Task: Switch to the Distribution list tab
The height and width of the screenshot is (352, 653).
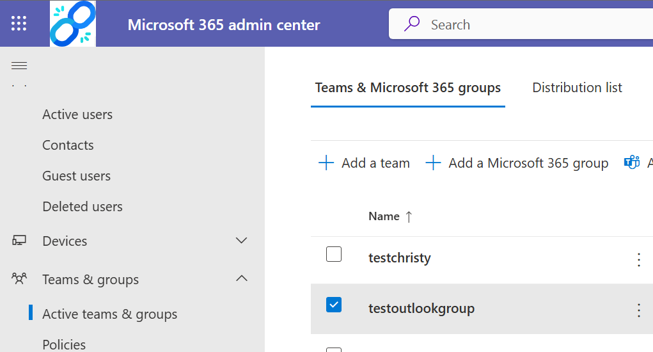Action: [x=577, y=88]
